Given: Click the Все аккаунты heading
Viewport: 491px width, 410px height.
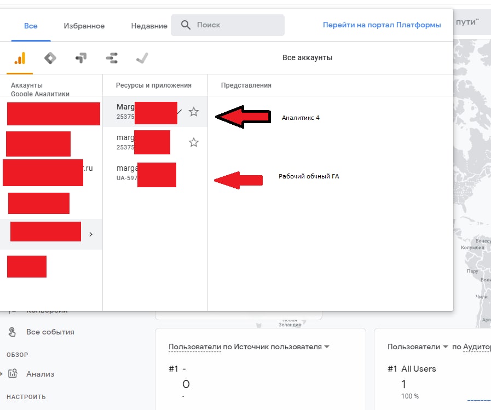Looking at the screenshot, I should 308,57.
